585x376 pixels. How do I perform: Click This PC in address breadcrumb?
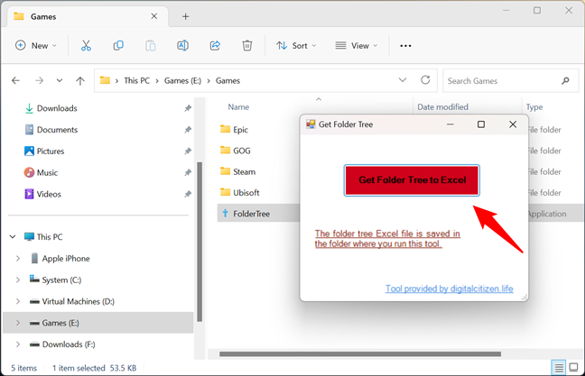click(136, 80)
